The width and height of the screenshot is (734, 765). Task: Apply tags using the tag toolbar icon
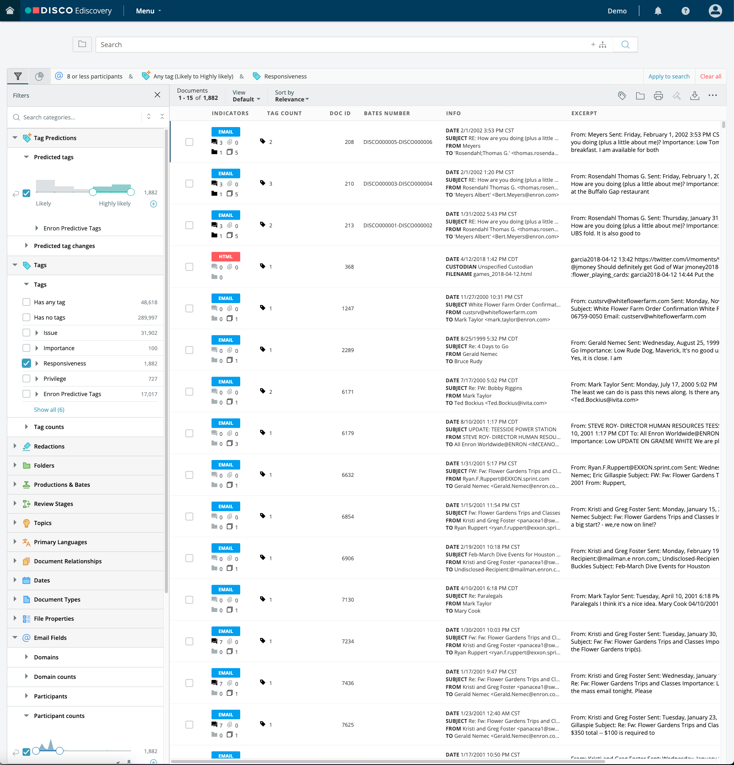tap(622, 96)
